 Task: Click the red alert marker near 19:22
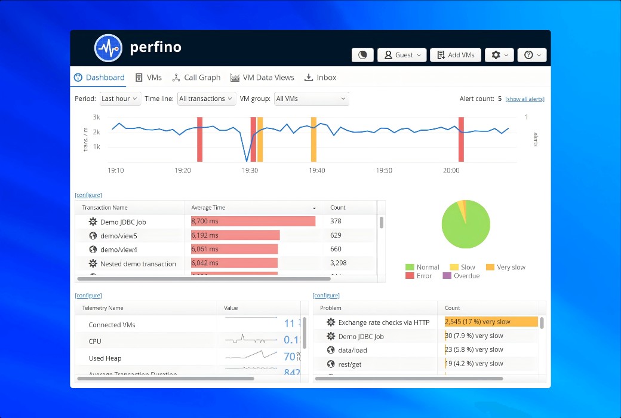[x=199, y=140]
